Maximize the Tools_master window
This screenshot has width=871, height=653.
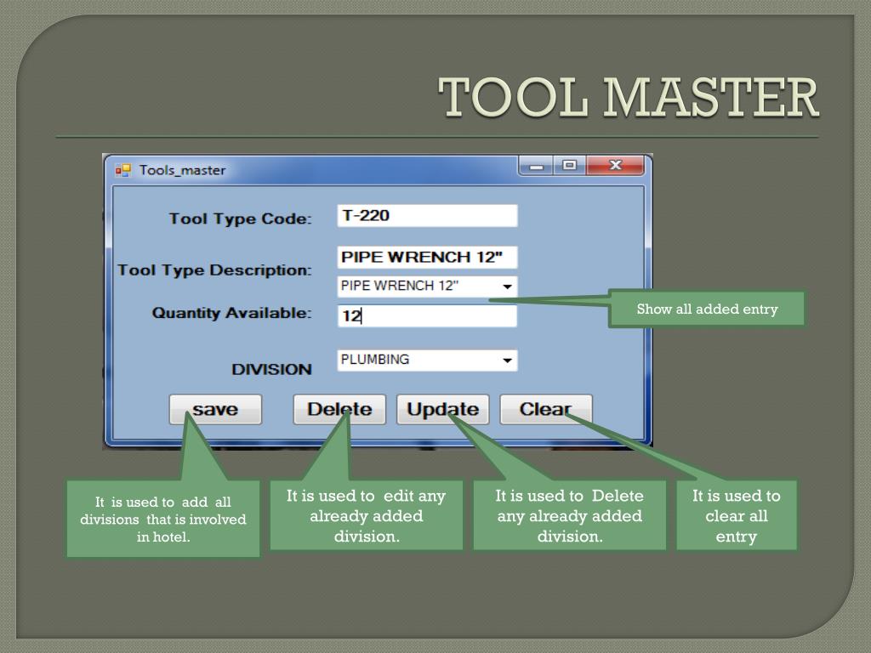tap(569, 166)
